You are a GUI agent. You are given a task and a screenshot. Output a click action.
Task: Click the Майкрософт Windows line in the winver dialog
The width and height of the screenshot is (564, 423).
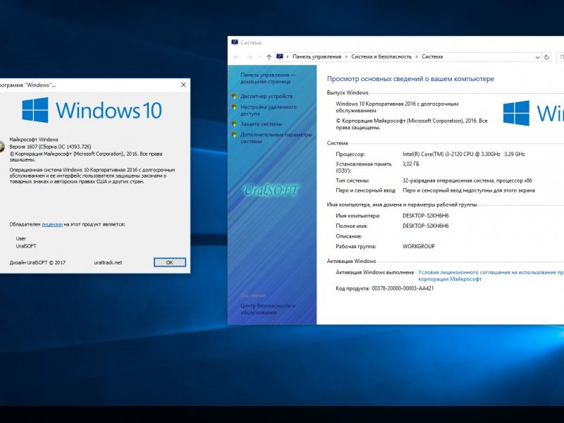pyautogui.click(x=34, y=140)
